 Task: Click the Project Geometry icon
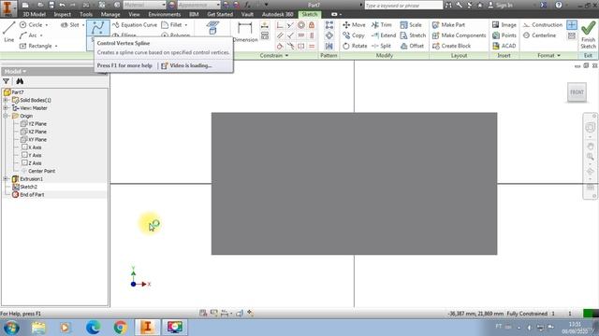pyautogui.click(x=212, y=28)
